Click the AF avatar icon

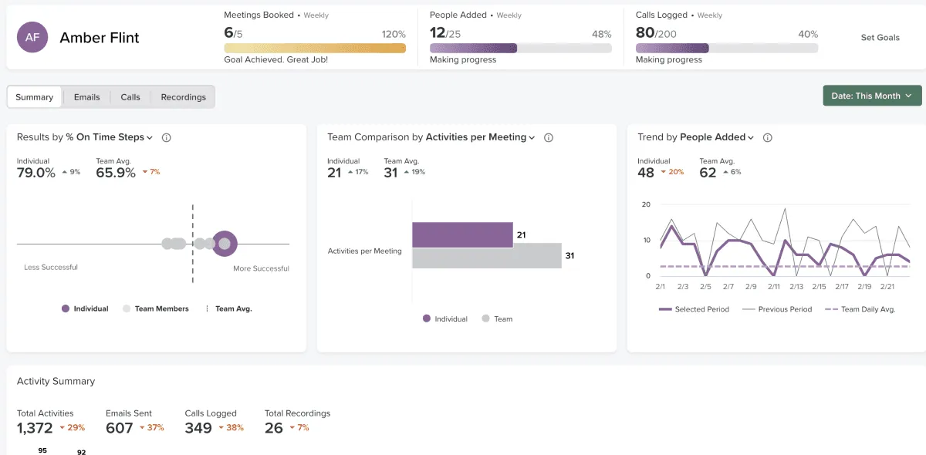32,37
